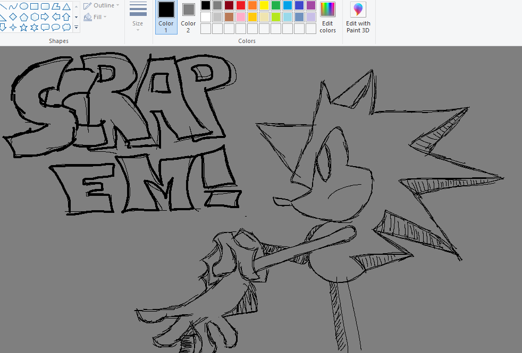Select the Six-point star shape
The height and width of the screenshot is (353, 522).
pos(35,27)
